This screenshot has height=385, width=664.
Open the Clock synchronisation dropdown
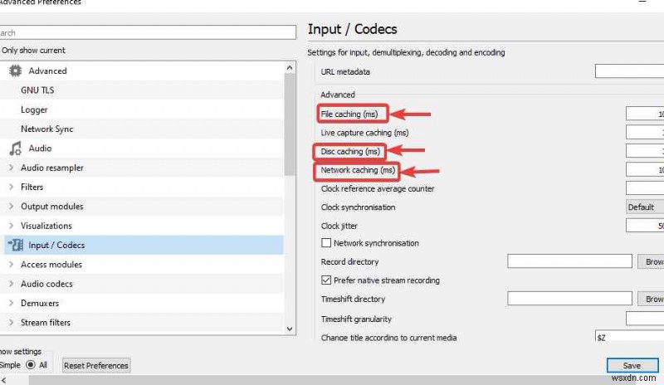644,207
